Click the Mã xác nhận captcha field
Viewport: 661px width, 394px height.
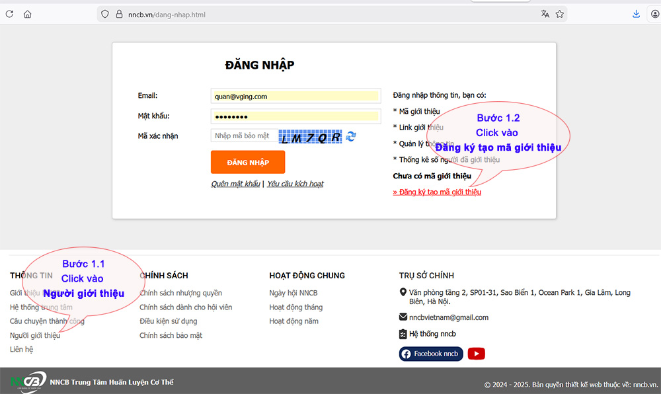(243, 136)
